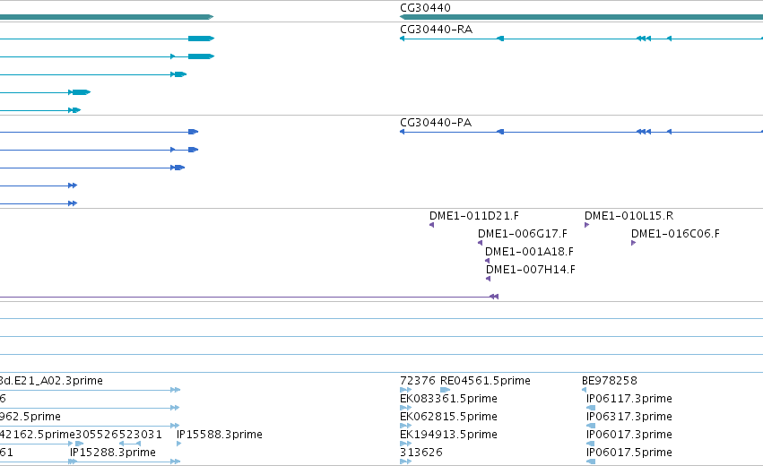The image size is (763, 466).
Task: Click the CG30440 gene label
Action: [x=425, y=8]
